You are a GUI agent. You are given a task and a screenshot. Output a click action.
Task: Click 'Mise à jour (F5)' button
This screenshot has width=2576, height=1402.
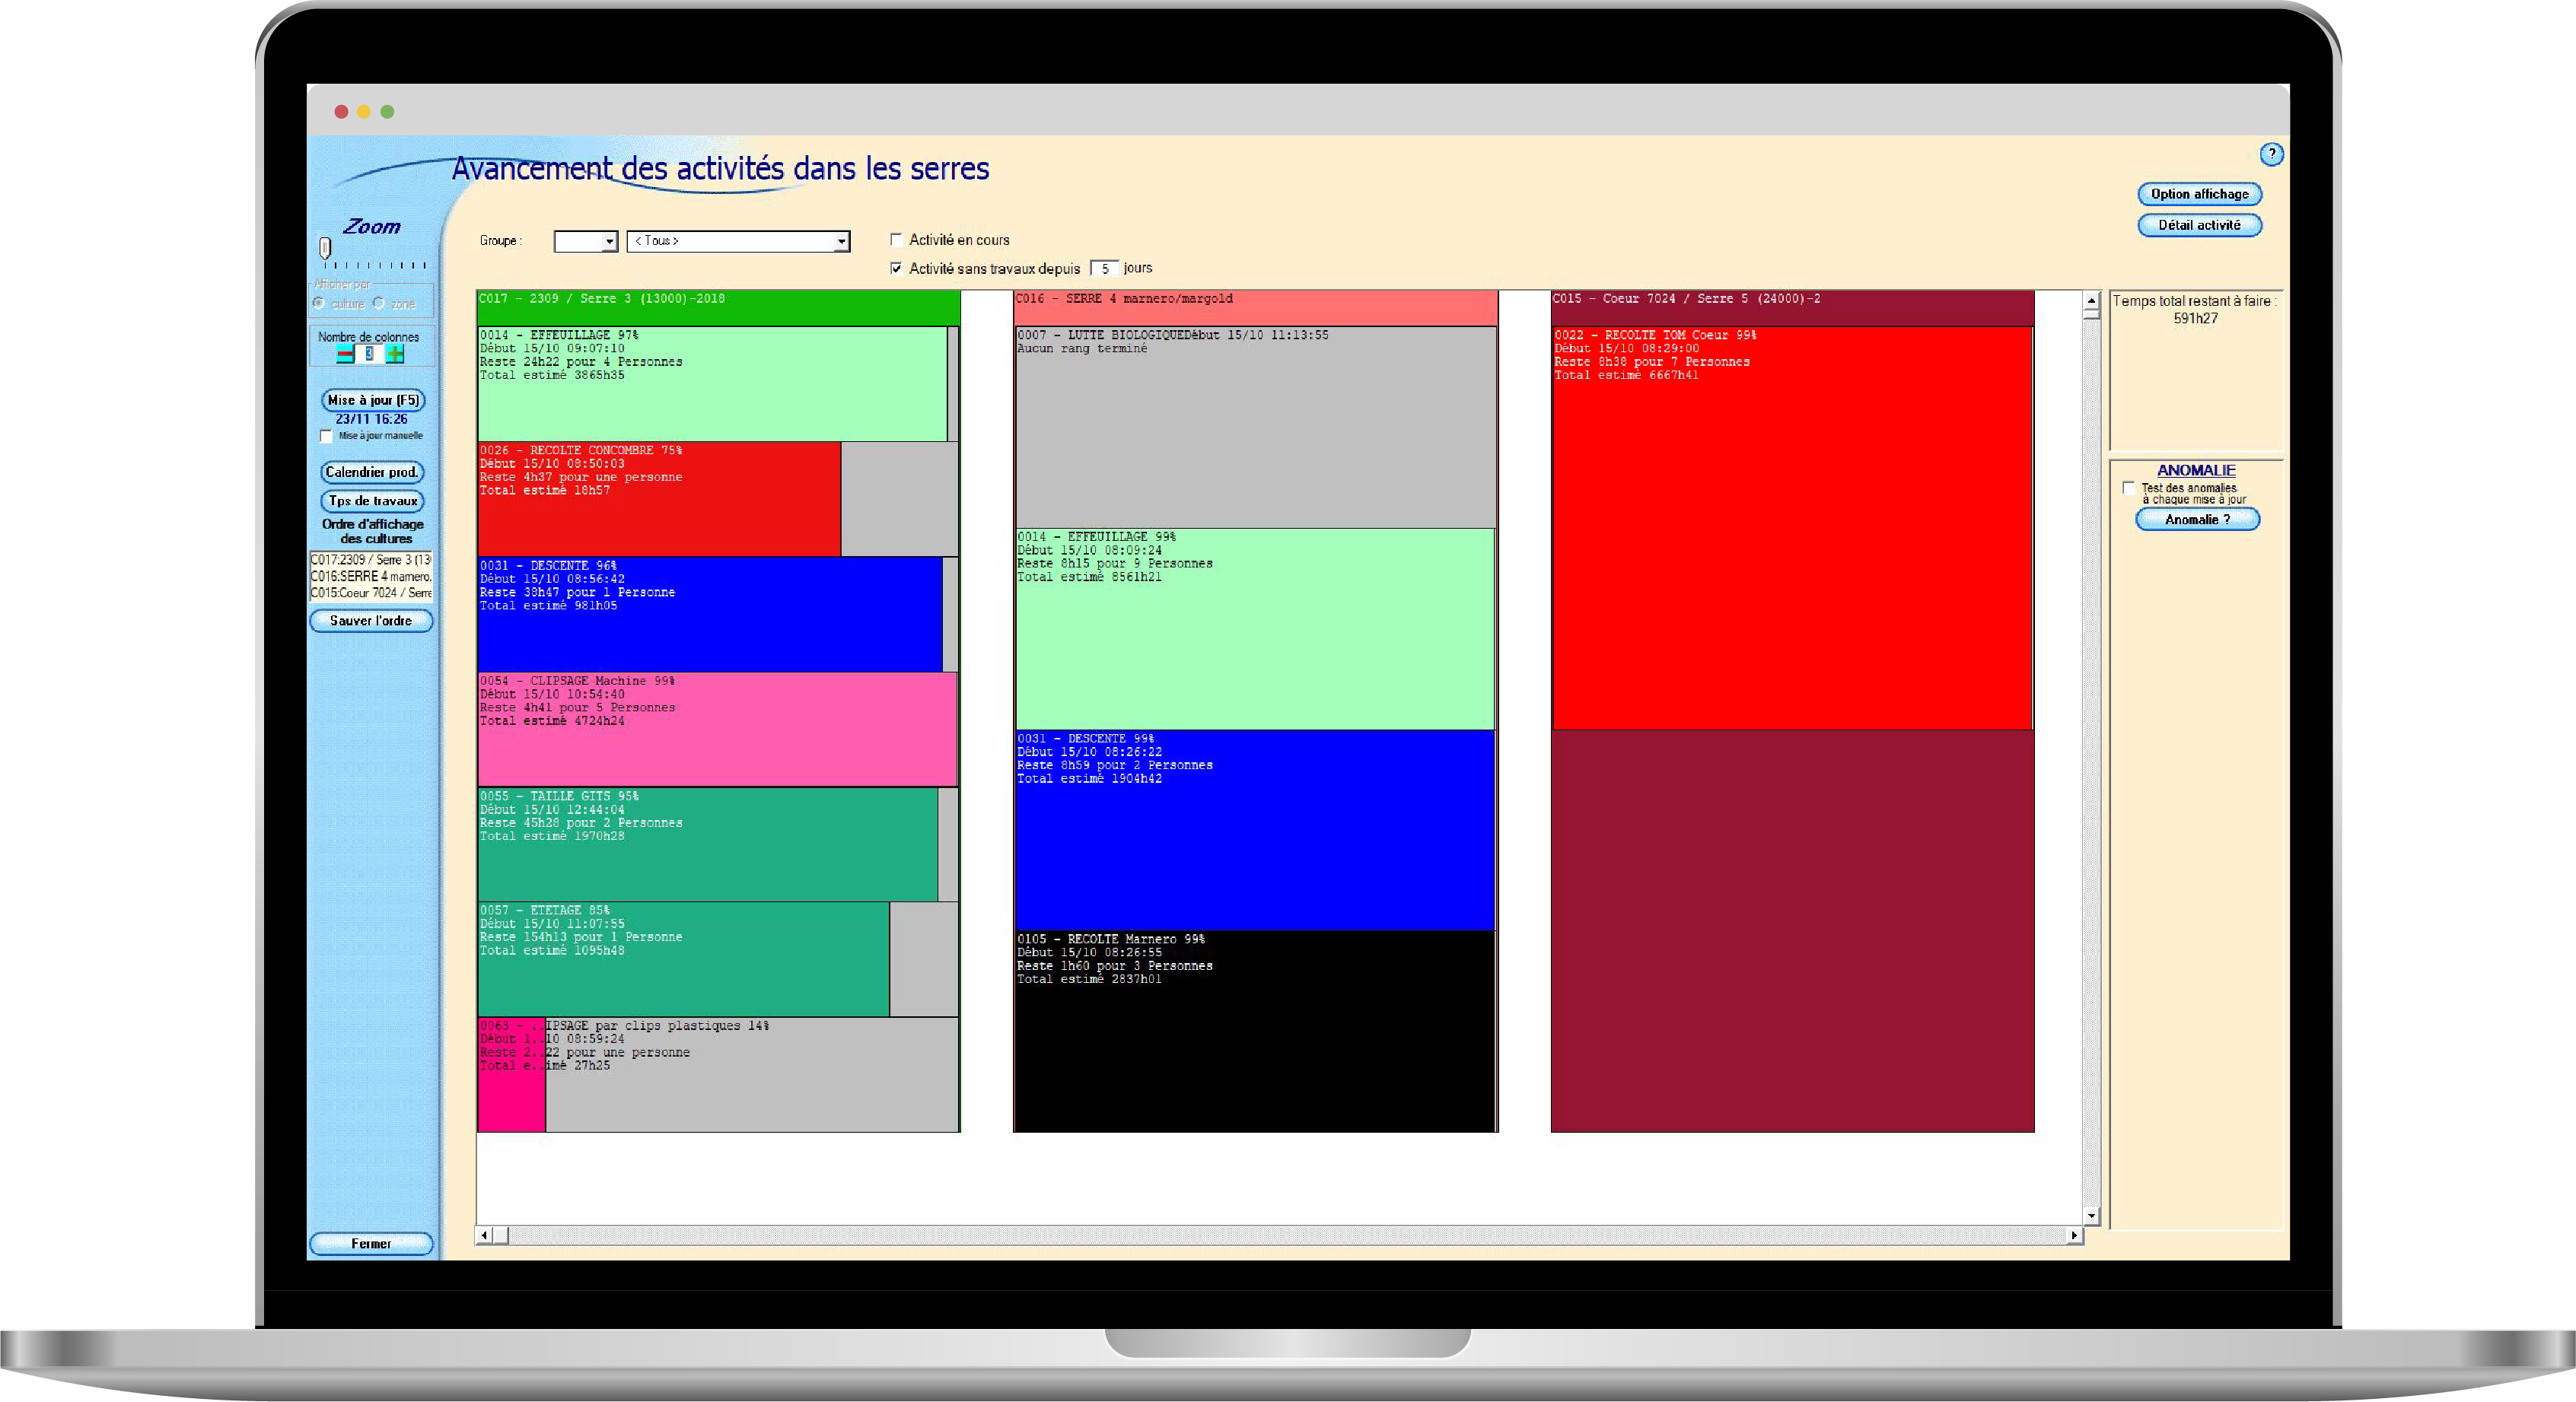pyautogui.click(x=372, y=399)
